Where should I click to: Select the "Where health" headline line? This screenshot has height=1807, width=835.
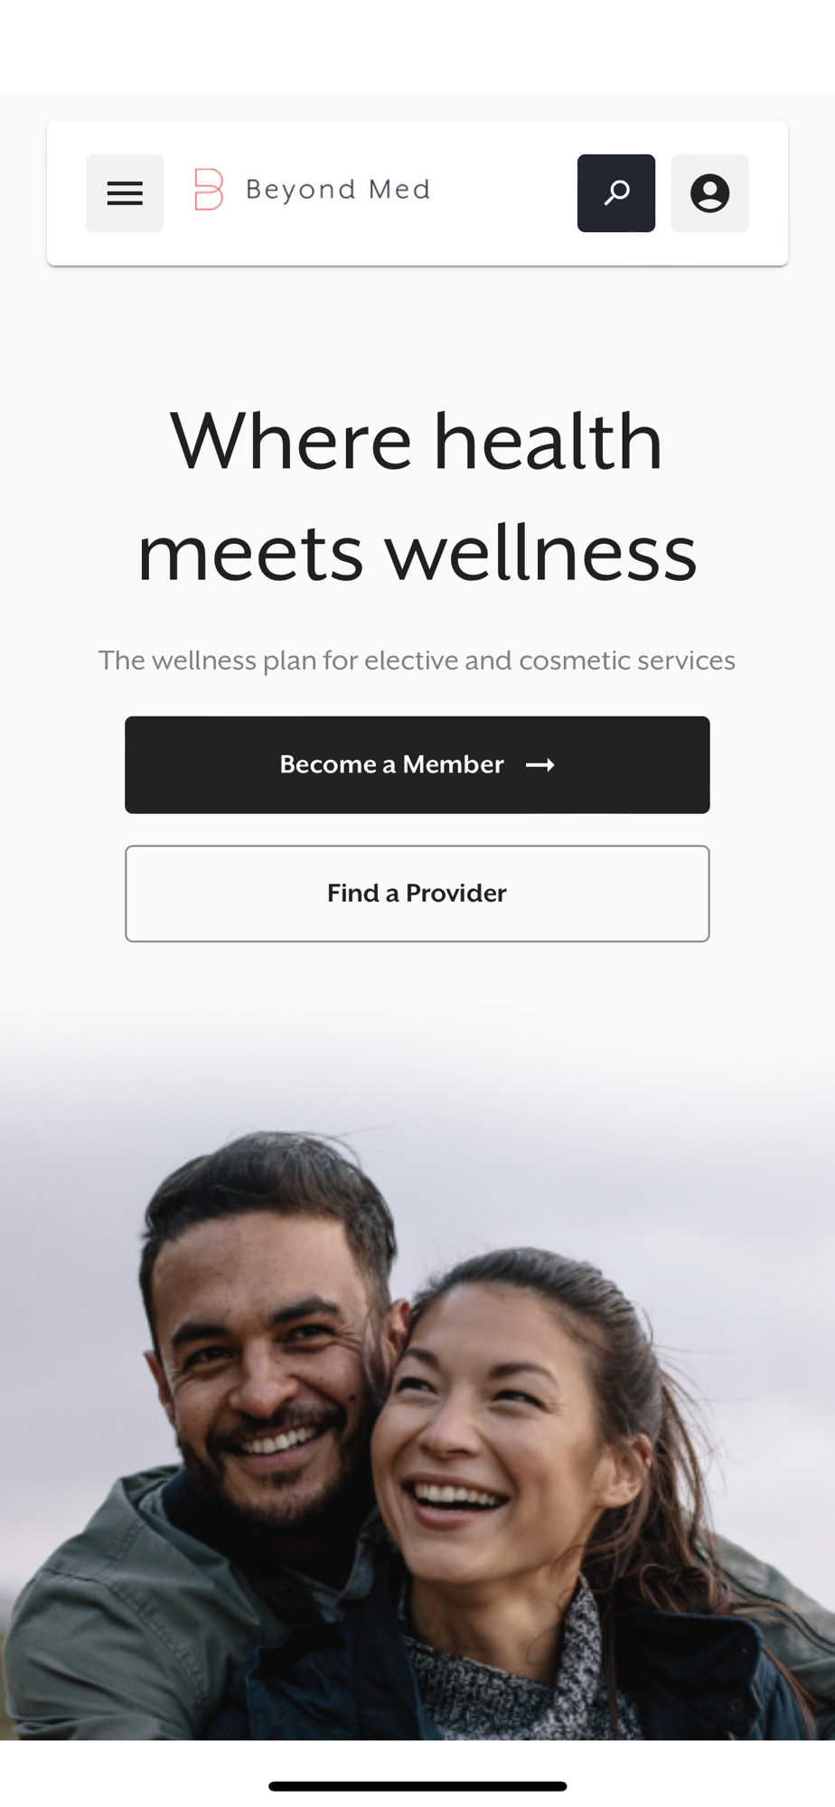point(417,441)
